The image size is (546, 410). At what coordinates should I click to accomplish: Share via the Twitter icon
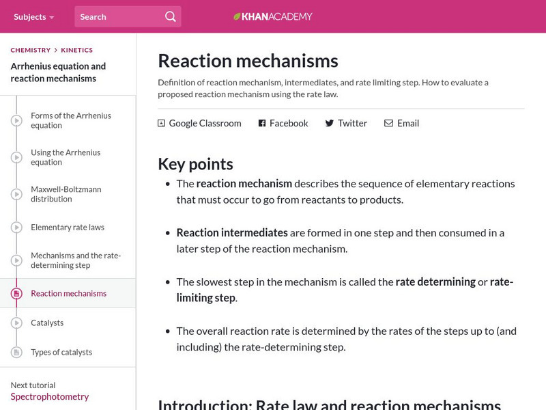coord(332,123)
